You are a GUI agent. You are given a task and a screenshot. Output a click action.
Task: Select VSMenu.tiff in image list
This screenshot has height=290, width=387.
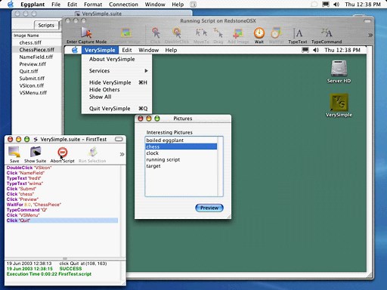coord(37,93)
